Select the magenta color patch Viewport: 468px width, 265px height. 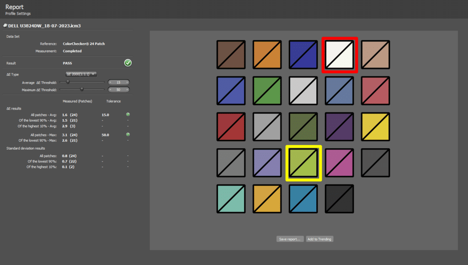click(340, 163)
